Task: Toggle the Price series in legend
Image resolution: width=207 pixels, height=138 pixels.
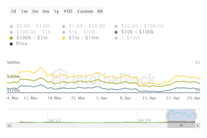Action: pyautogui.click(x=11, y=43)
